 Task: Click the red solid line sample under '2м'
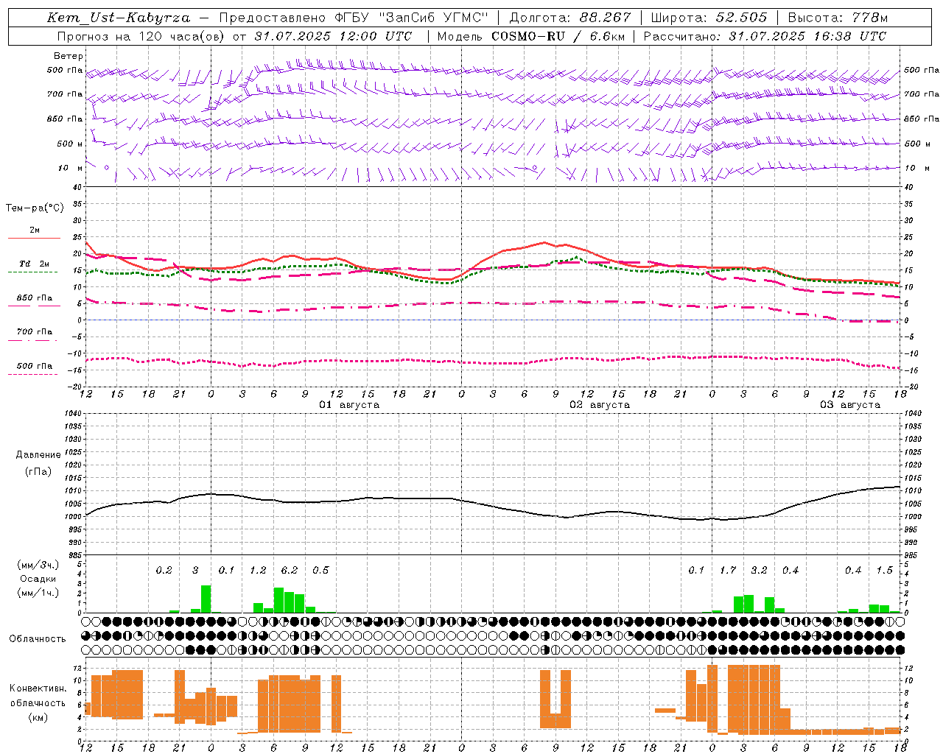click(x=34, y=239)
